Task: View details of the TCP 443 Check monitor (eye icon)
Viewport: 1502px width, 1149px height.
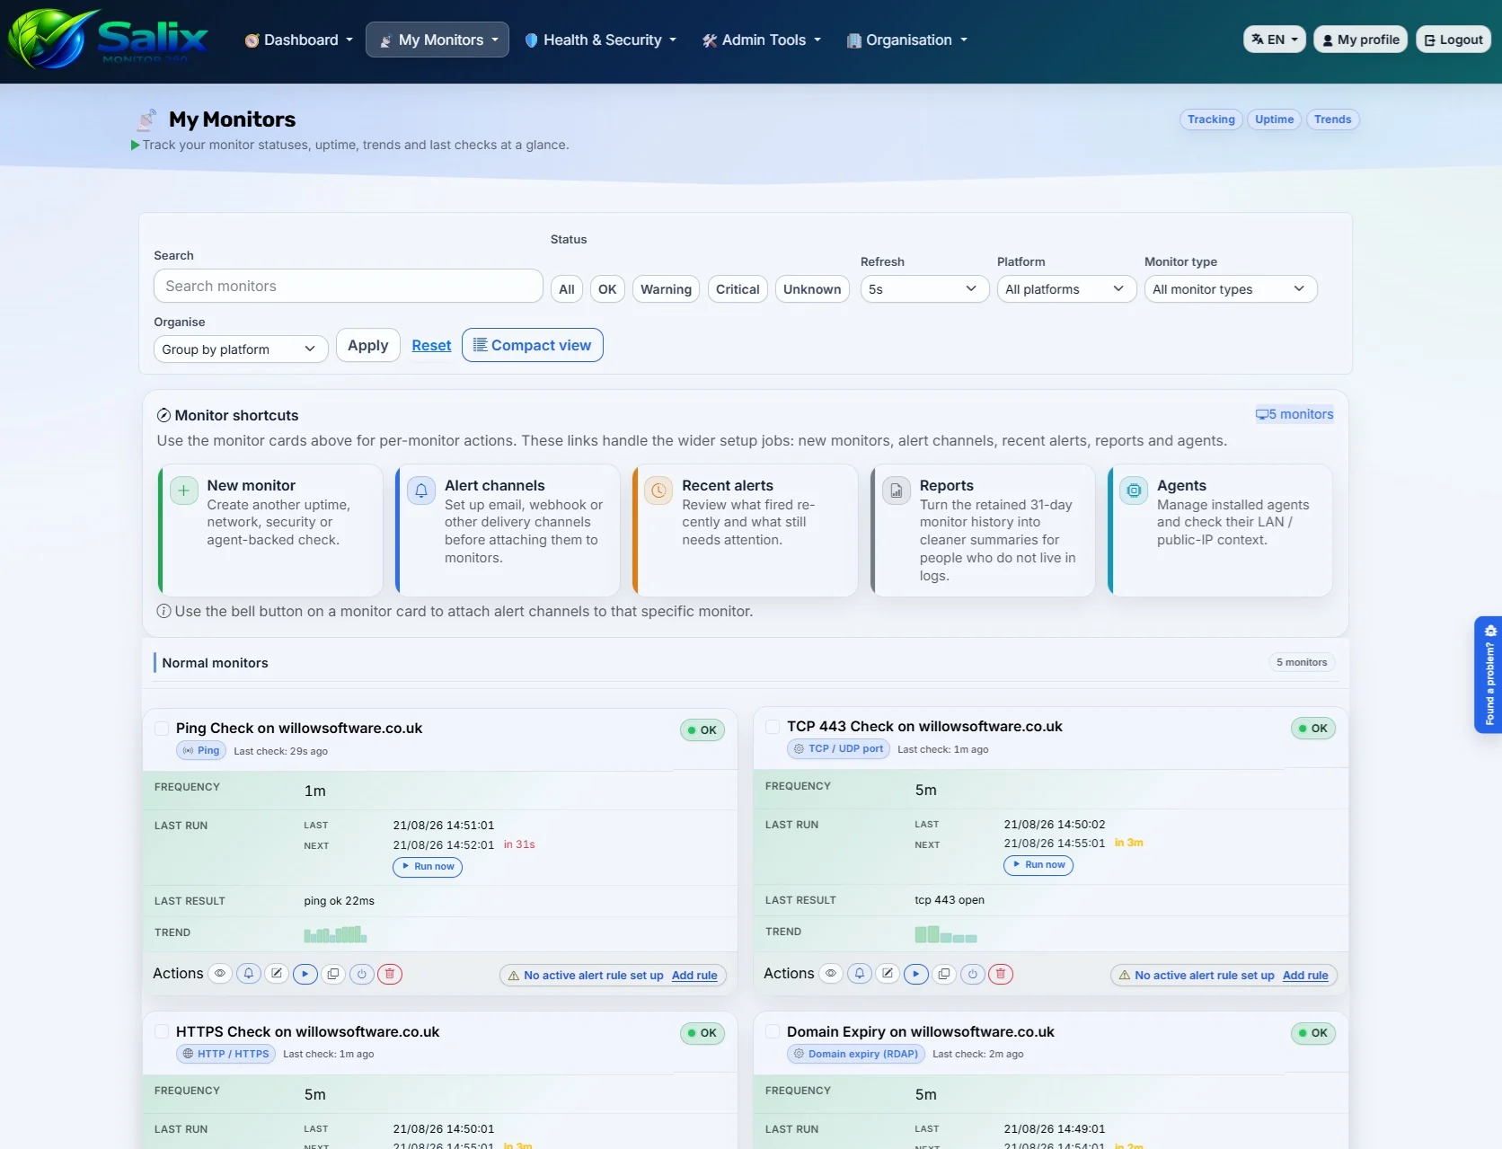Action: [x=831, y=974]
